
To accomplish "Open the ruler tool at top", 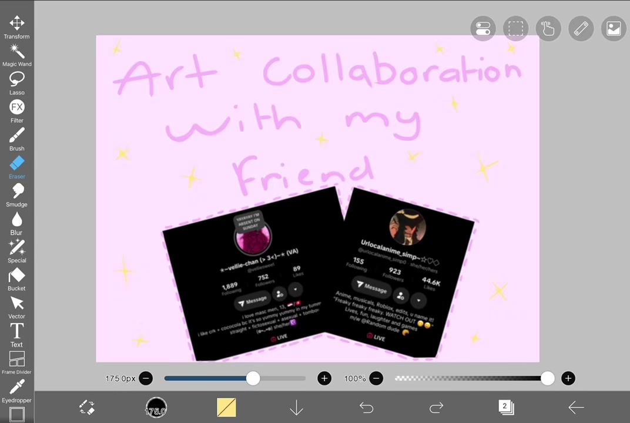I will click(x=581, y=29).
